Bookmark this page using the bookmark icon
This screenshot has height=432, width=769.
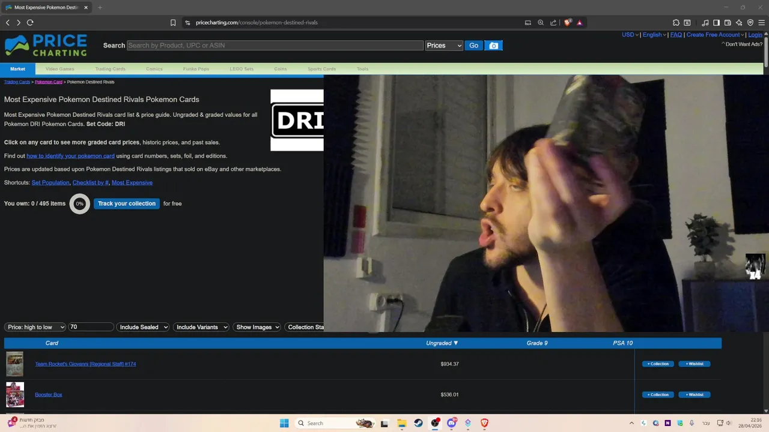[x=173, y=23]
